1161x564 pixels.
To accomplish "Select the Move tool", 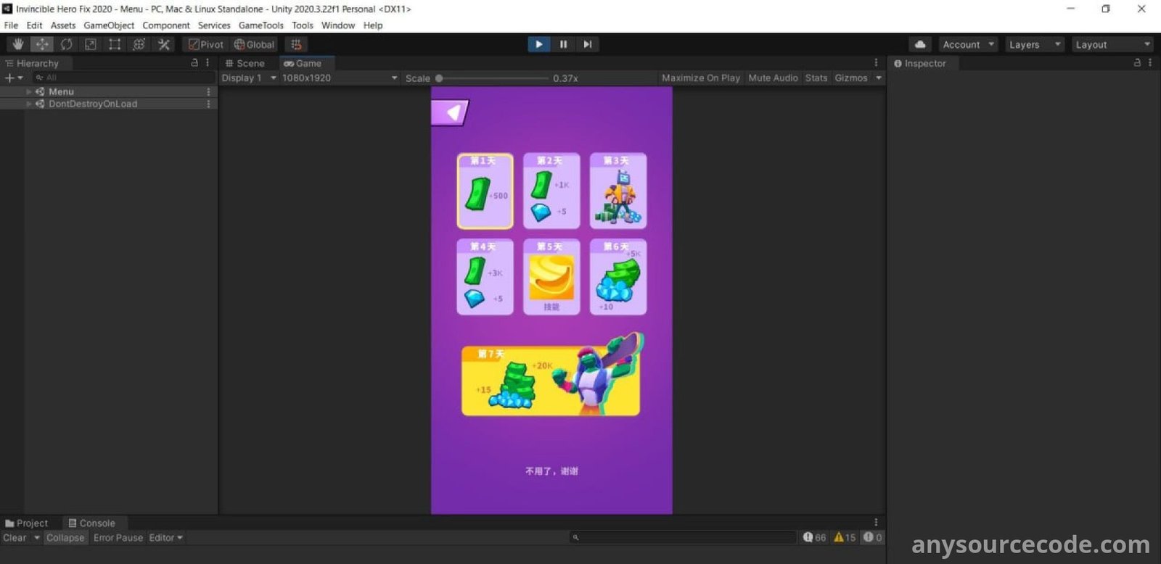I will point(42,44).
